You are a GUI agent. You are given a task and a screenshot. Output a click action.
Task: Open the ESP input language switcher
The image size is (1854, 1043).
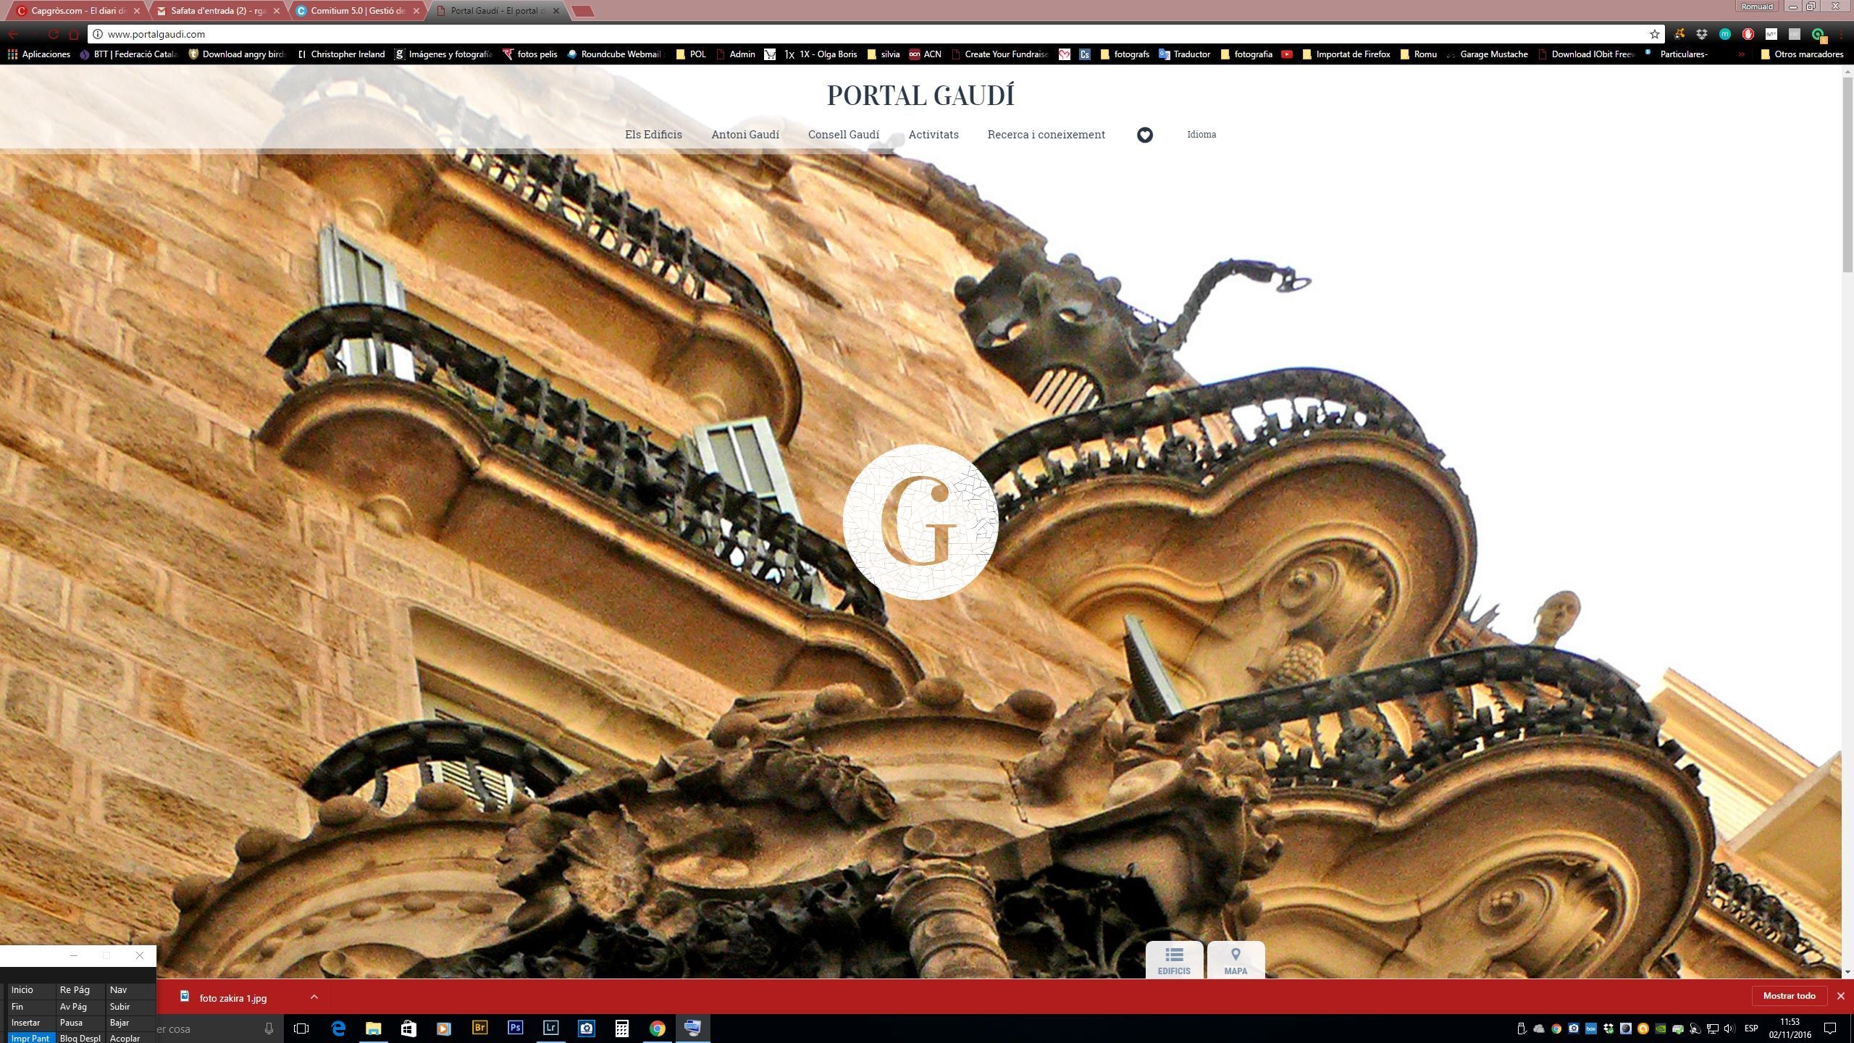click(x=1751, y=1029)
